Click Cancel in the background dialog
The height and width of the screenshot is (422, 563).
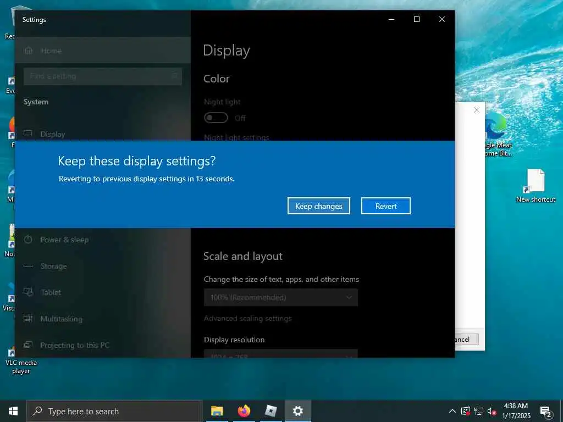pyautogui.click(x=466, y=340)
